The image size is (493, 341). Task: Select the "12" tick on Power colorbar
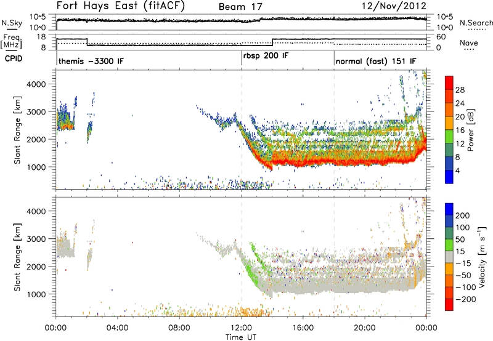tap(460, 144)
